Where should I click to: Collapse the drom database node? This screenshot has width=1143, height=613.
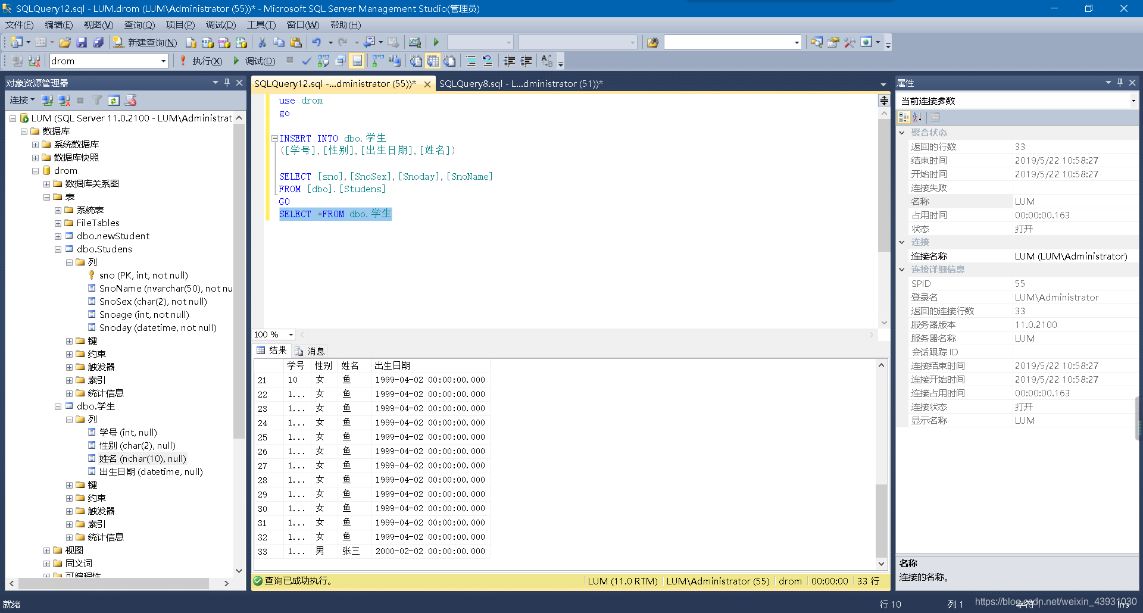pos(36,171)
